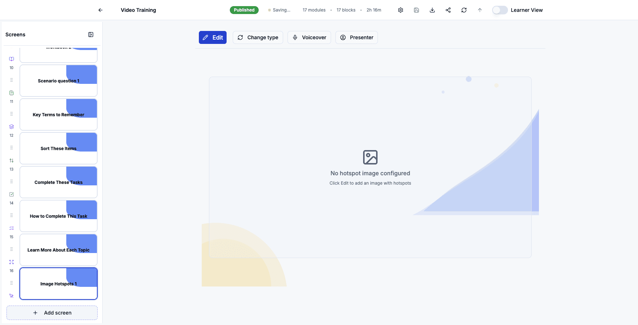
Task: Click the Edit button above the canvas
Action: pos(213,37)
